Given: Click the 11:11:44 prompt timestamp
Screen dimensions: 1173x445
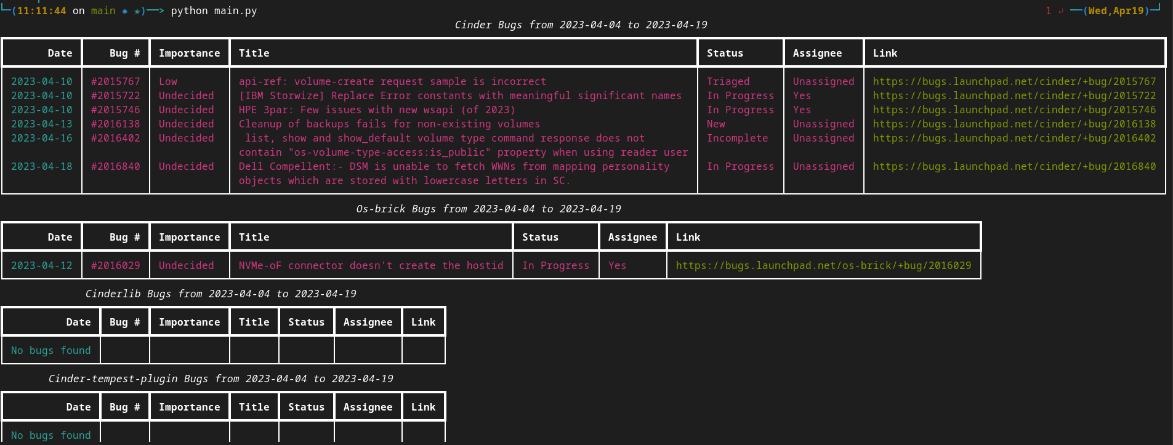Looking at the screenshot, I should (41, 10).
